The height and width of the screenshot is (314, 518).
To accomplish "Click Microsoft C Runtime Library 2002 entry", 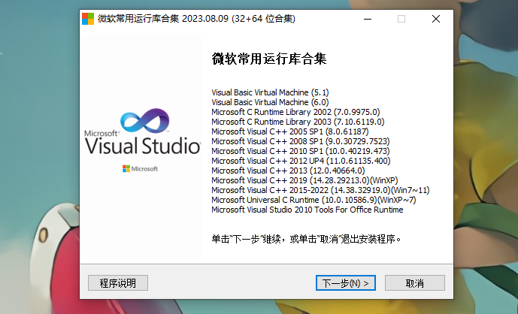I will (296, 111).
